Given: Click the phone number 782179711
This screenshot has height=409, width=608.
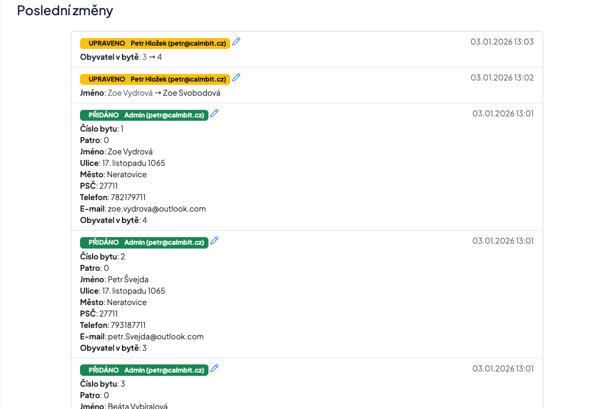Looking at the screenshot, I should point(128,197).
